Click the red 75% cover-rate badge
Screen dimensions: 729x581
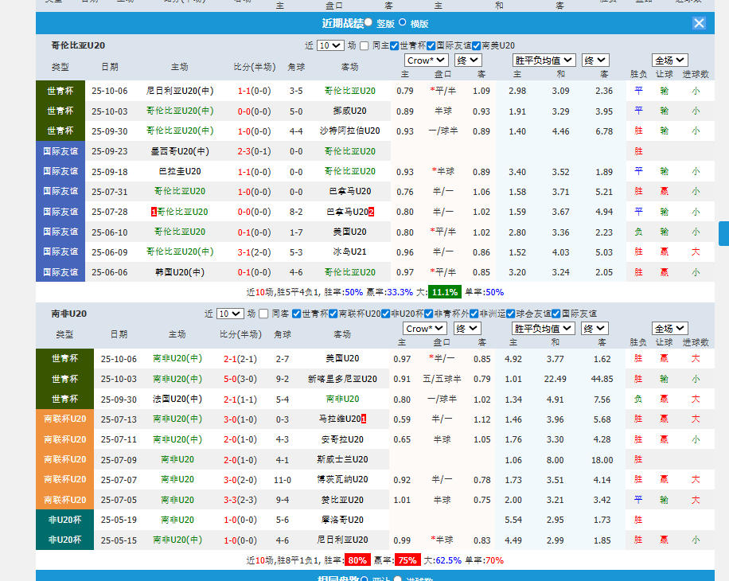click(407, 560)
